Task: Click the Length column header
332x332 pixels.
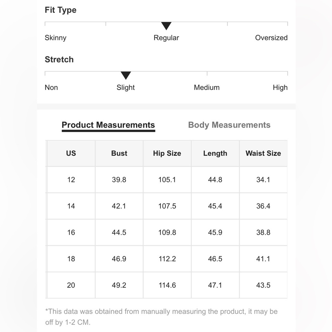Action: (215, 153)
